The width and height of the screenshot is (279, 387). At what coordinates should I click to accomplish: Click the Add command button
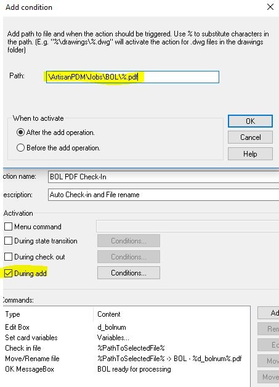pos(269,313)
